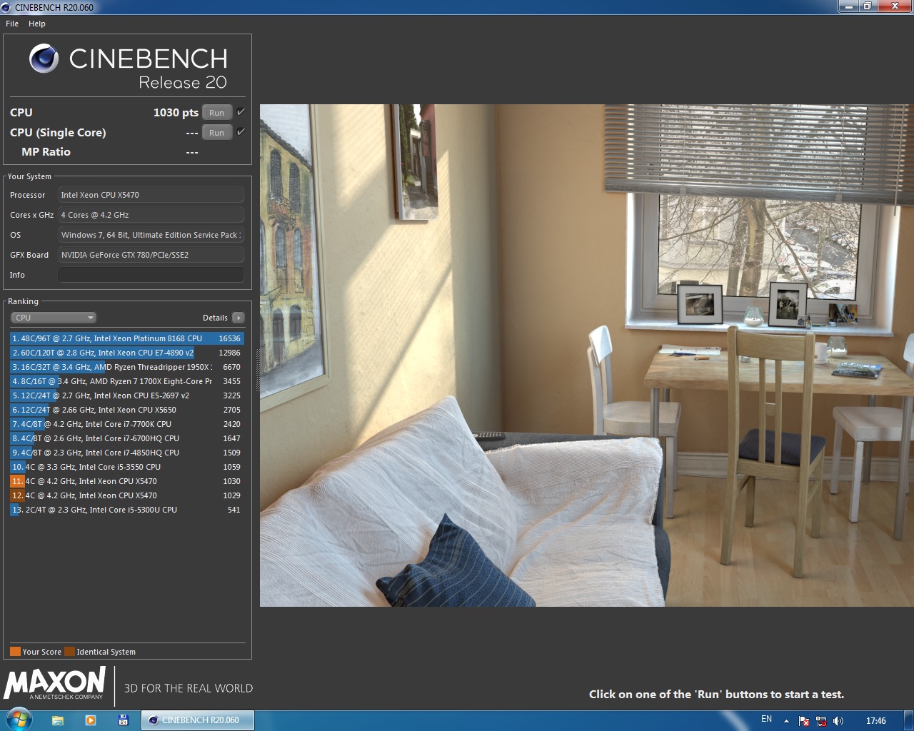Image resolution: width=914 pixels, height=731 pixels.
Task: Click the 1030 pts CPU score
Action: (x=176, y=112)
